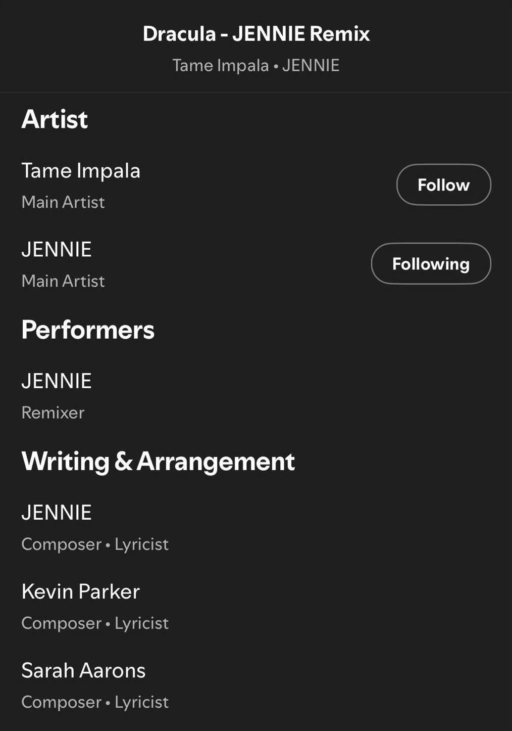Screen dimensions: 512x731
Task: Click the Remixer role label
Action: click(53, 413)
